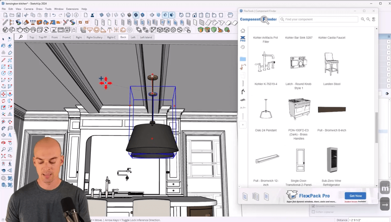Image resolution: width=391 pixels, height=222 pixels.
Task: Open the Camera menu
Action: [x=28, y=9]
